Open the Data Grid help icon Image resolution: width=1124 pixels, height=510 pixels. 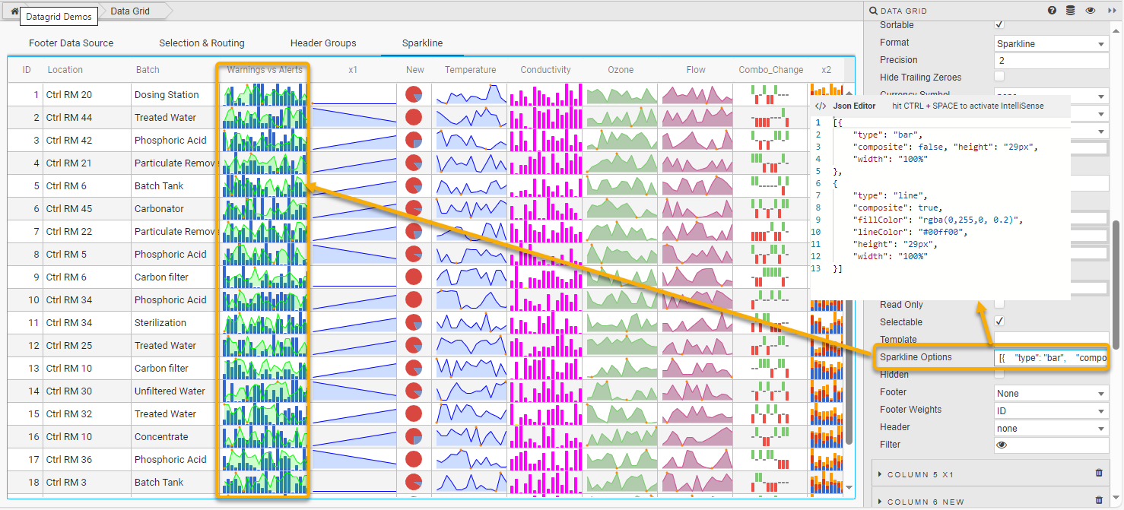(x=1052, y=10)
